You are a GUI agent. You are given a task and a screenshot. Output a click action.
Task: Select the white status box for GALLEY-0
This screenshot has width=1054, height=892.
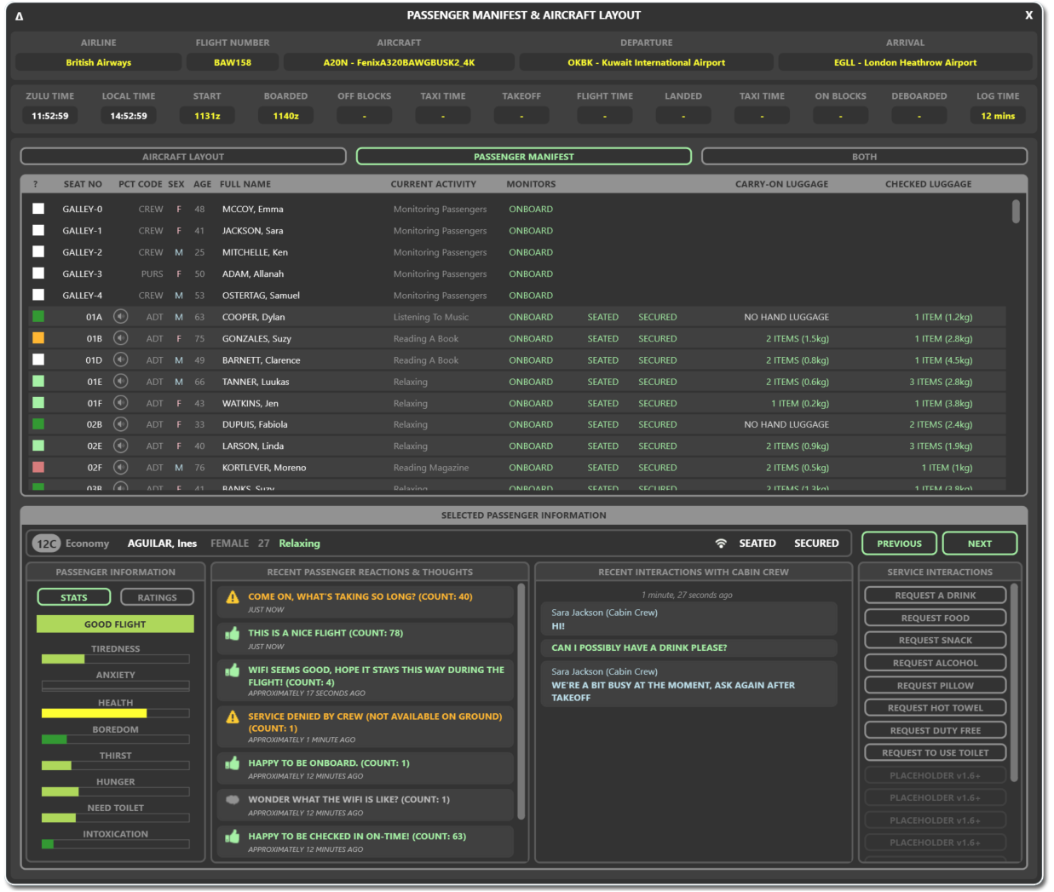(x=38, y=209)
